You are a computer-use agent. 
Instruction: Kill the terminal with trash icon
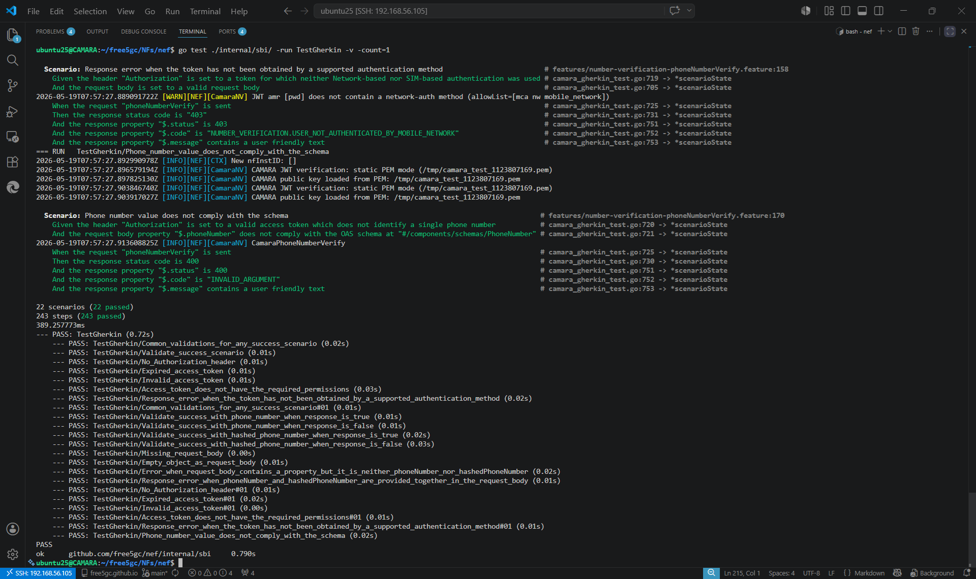tap(916, 31)
